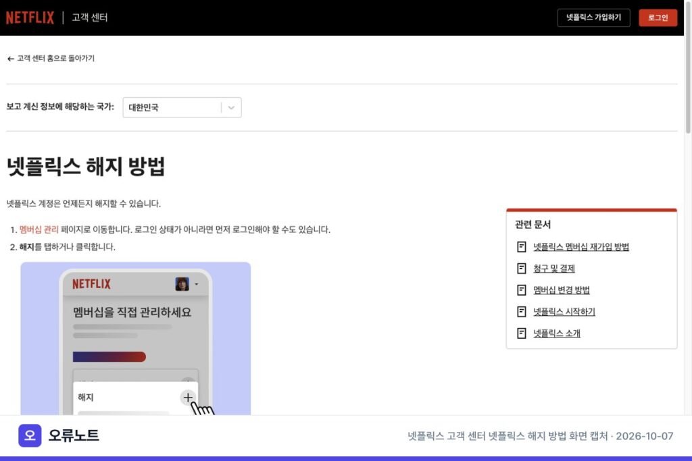
Task: Click the plus icon next to 해지 in illustration
Action: click(x=188, y=397)
